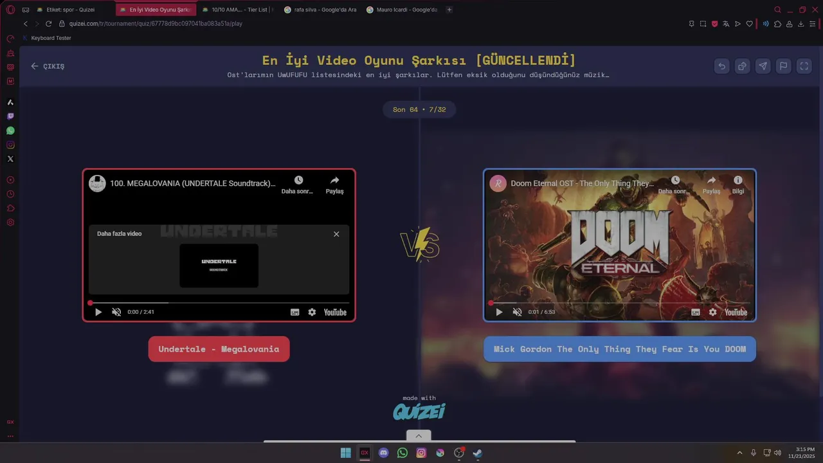
Task: Open the Opera main menu logo
Action: (10, 10)
